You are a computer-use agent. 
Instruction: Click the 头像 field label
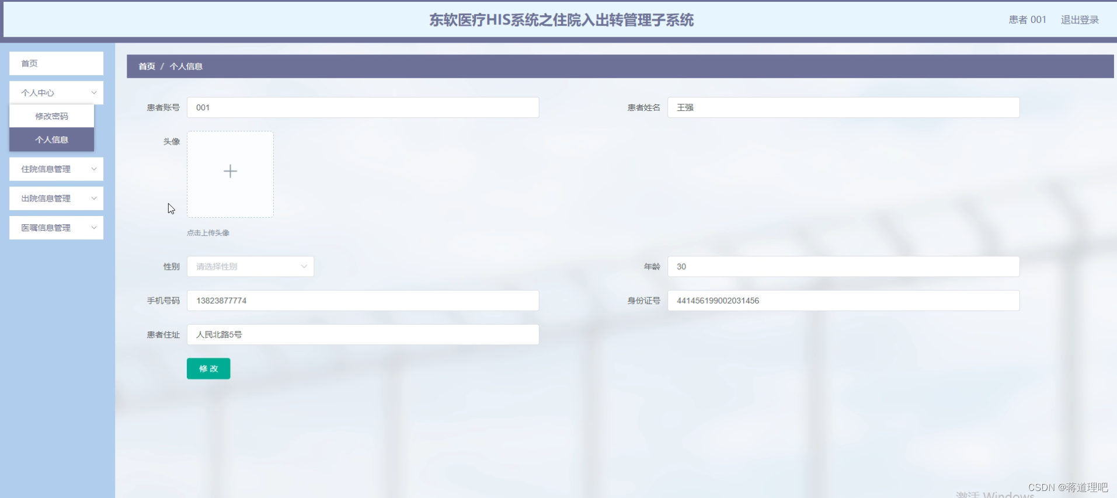(x=171, y=142)
